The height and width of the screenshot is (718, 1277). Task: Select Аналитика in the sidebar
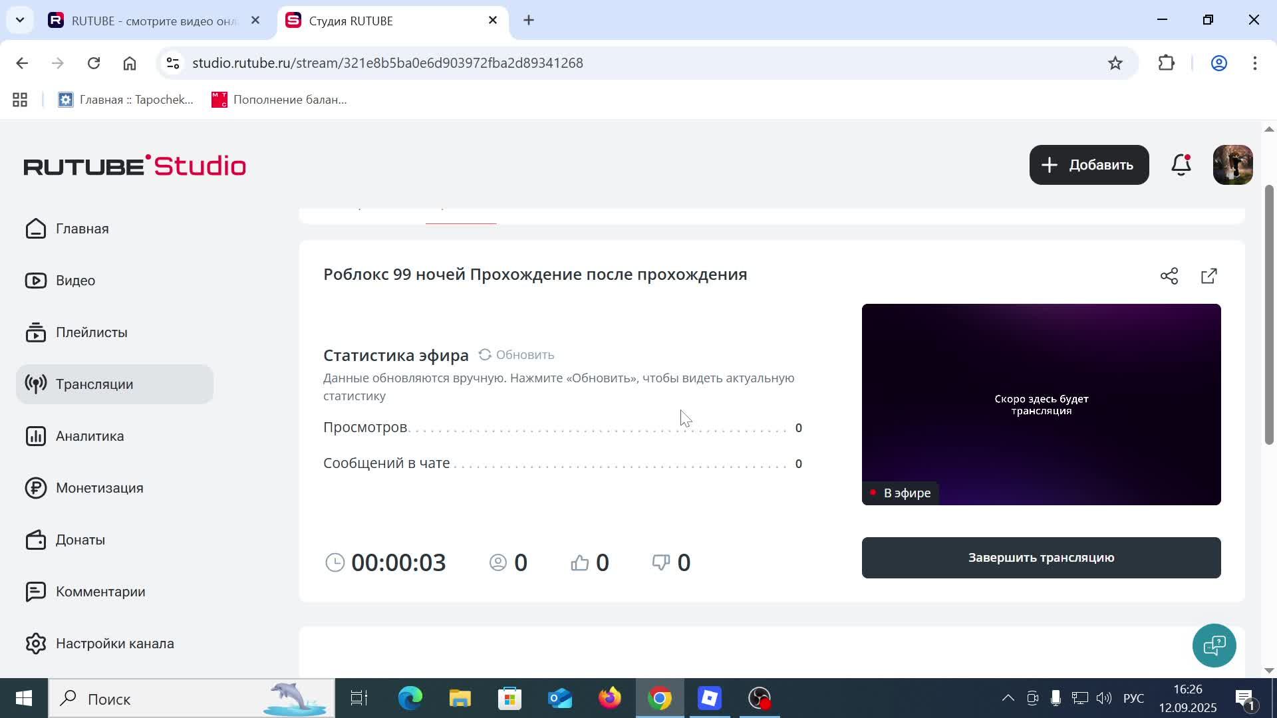click(x=89, y=436)
